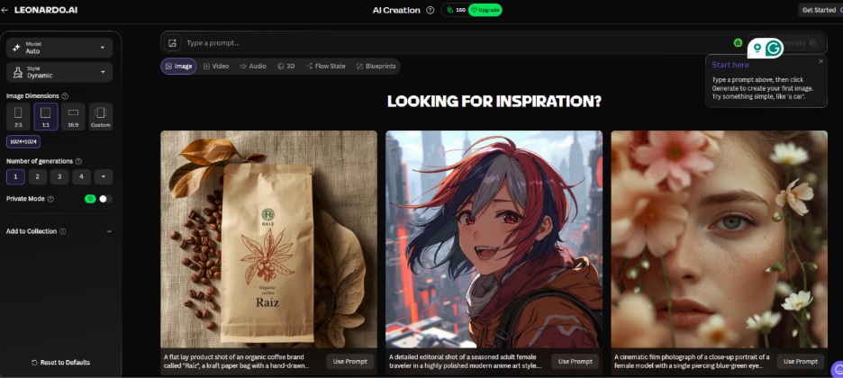Click the Grammarly G icon
The image size is (843, 378).
pyautogui.click(x=774, y=48)
